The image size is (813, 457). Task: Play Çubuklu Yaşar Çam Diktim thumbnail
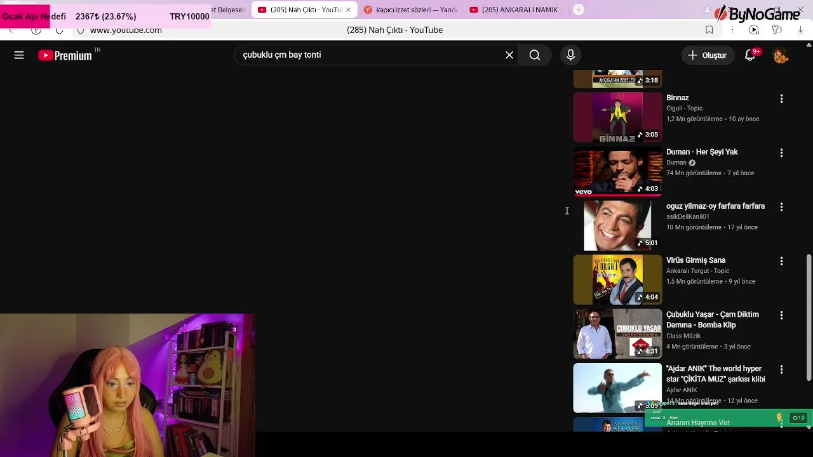click(x=617, y=334)
